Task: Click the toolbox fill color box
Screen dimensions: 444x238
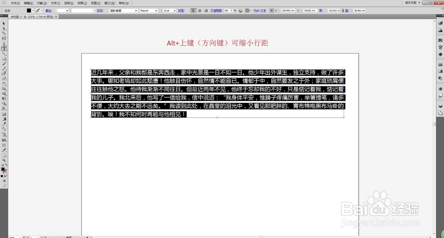Action: click(3, 169)
